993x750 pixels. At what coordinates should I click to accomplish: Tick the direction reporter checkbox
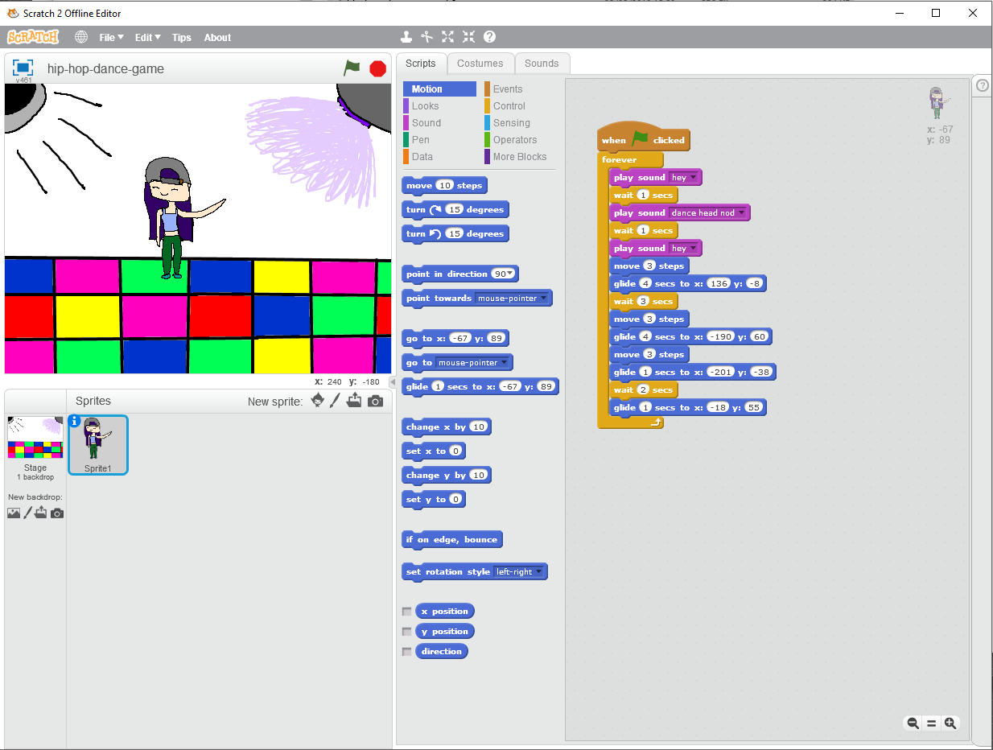[407, 652]
